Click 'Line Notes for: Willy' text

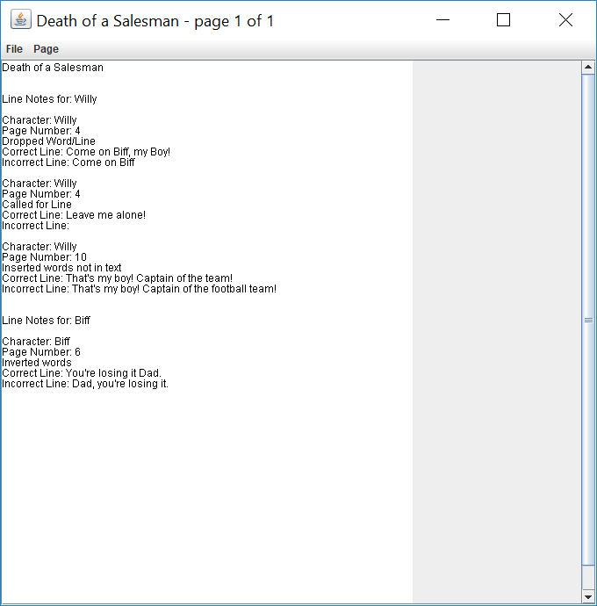[x=49, y=99]
